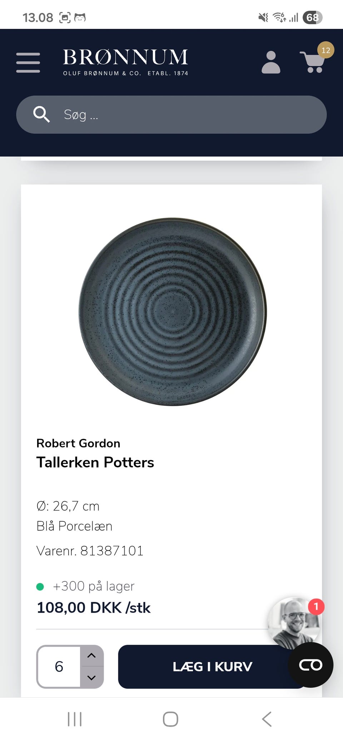
Task: Tap the magnifier search icon
Action: point(41,114)
